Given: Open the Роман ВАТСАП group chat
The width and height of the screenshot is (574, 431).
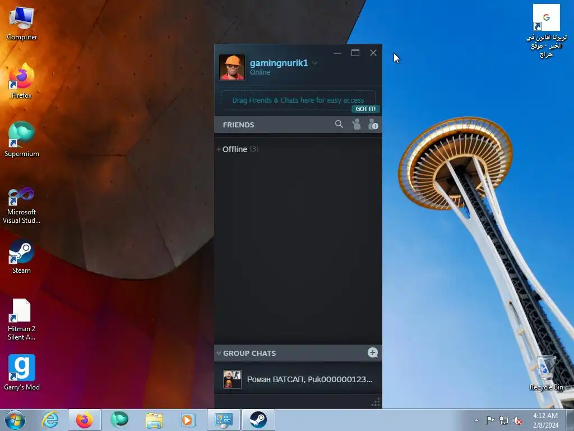Looking at the screenshot, I should click(298, 379).
